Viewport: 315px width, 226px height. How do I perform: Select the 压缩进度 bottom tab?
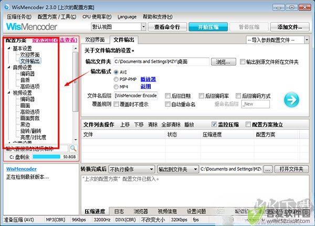[x=95, y=211]
